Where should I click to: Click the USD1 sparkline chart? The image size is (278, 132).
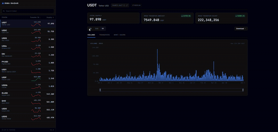coord(36,72)
